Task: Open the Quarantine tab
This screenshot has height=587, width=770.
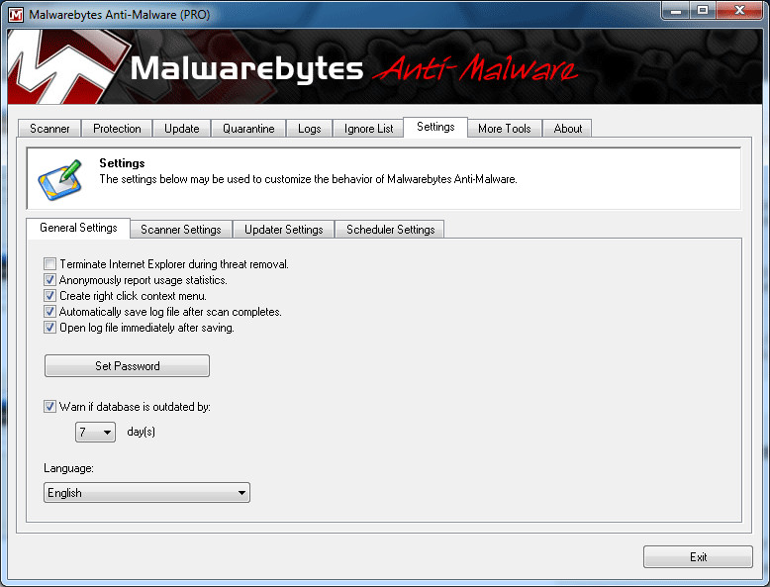Action: pyautogui.click(x=248, y=129)
